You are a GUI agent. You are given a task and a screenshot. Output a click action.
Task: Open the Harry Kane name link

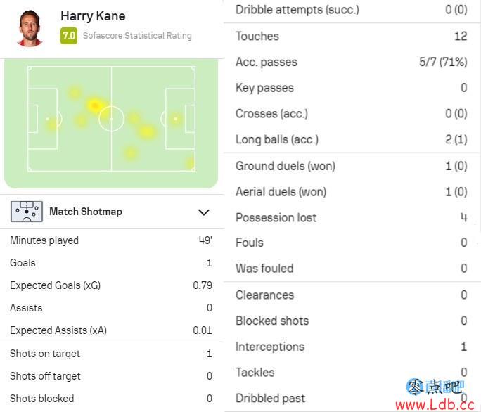click(x=93, y=16)
